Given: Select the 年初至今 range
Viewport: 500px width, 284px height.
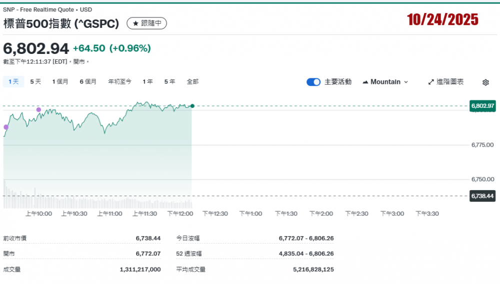Looking at the screenshot, I should (119, 81).
